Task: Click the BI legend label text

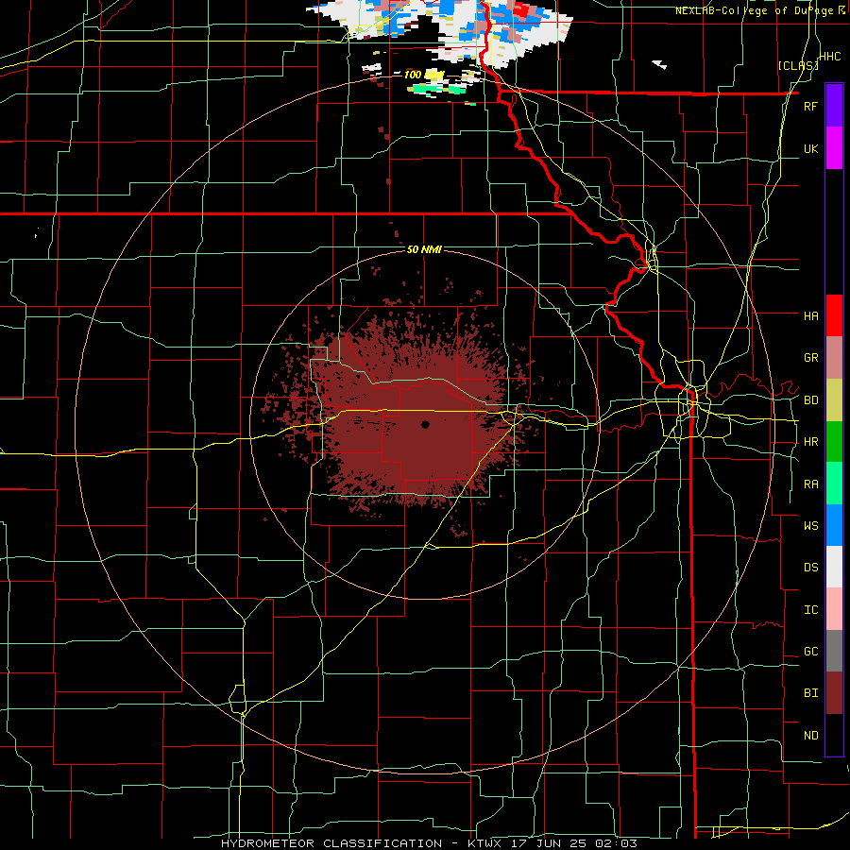Action: [x=811, y=693]
